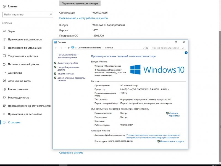Click the Back arrow in Система window
Viewport: 221px width, 166px height.
pos(56,48)
